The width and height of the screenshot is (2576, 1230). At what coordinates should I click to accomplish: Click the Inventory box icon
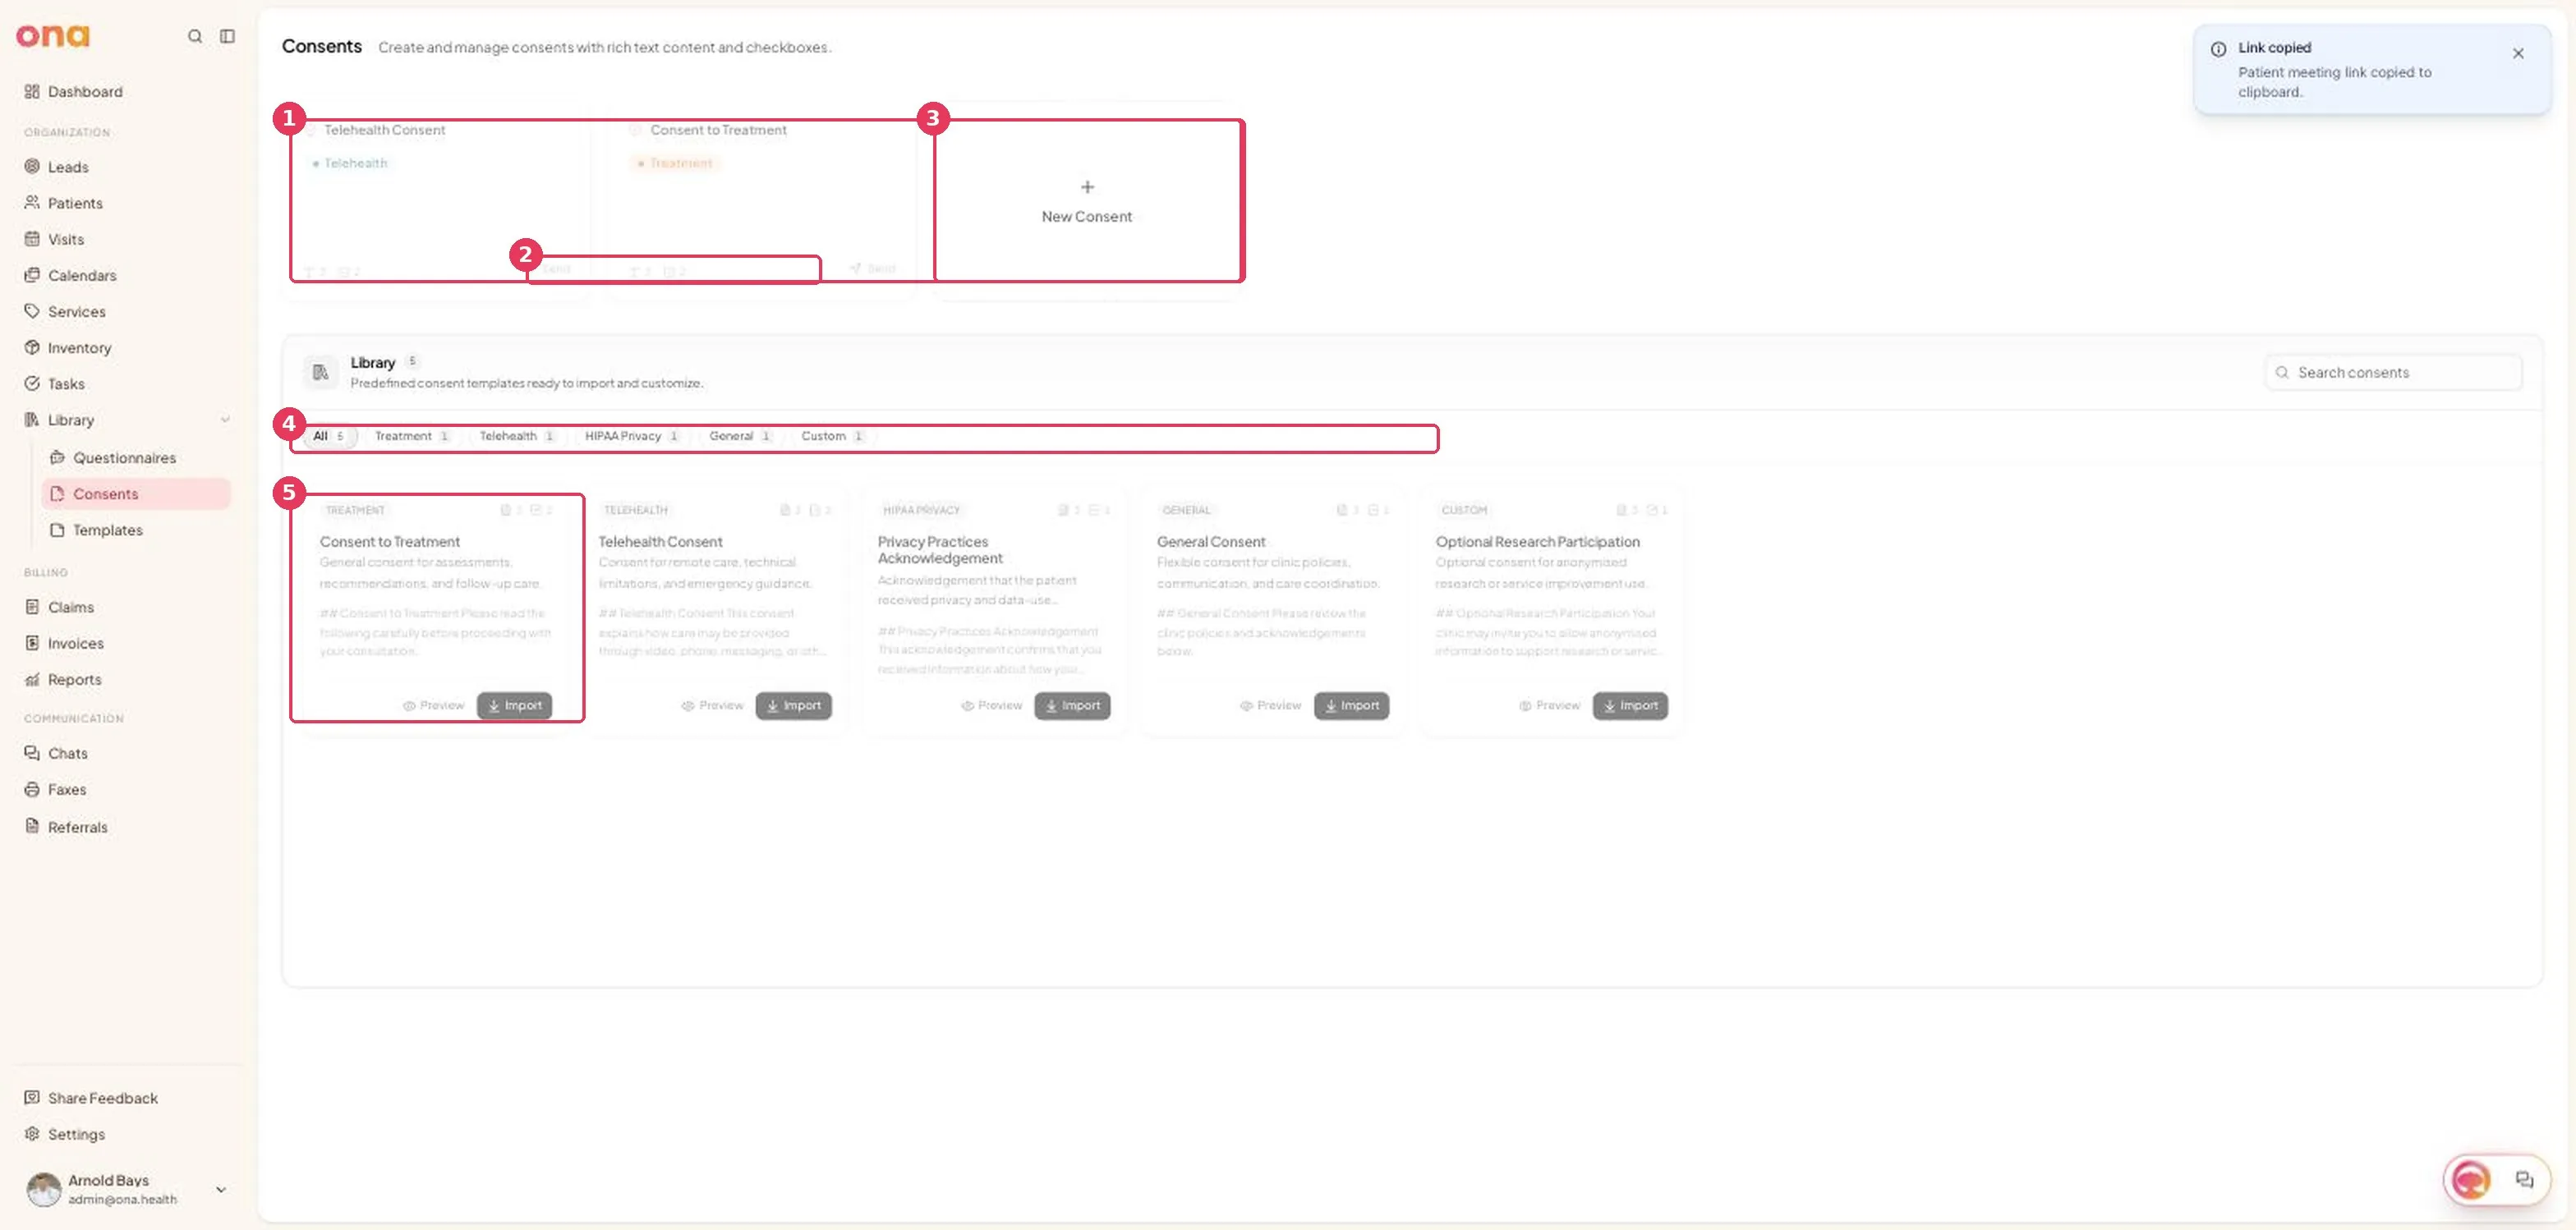(x=32, y=347)
